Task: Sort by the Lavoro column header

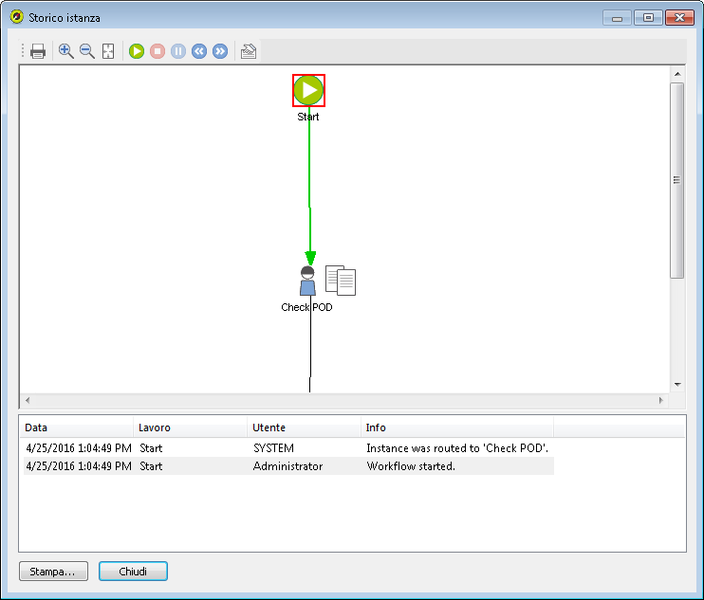Action: tap(191, 427)
